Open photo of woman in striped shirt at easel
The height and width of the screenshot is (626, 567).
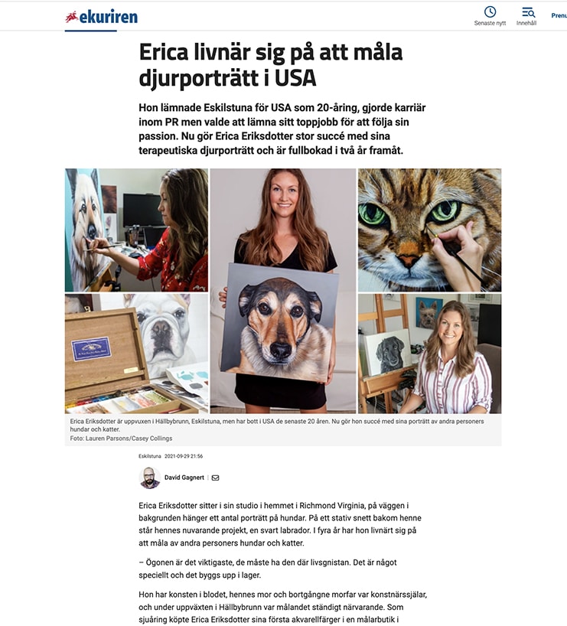pos(429,354)
